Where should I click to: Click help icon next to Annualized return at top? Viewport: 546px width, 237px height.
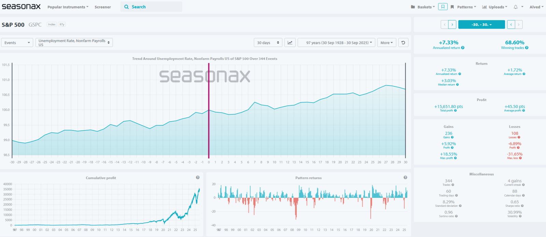[x=463, y=48]
